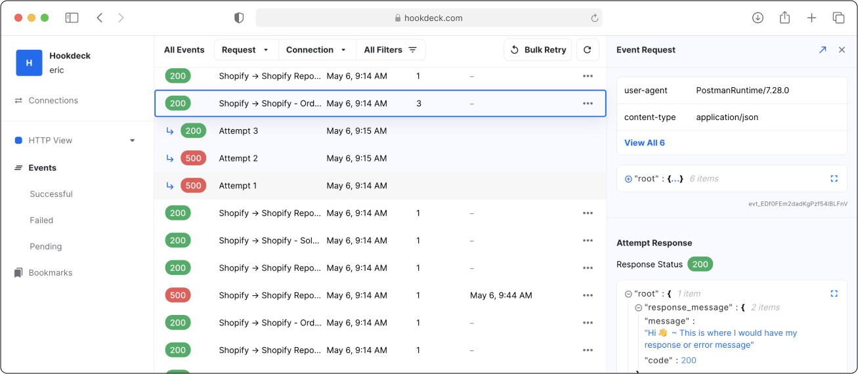Click the May 6, 9:44 AM next attempt
Screen dimensions: 858x374
[501, 295]
